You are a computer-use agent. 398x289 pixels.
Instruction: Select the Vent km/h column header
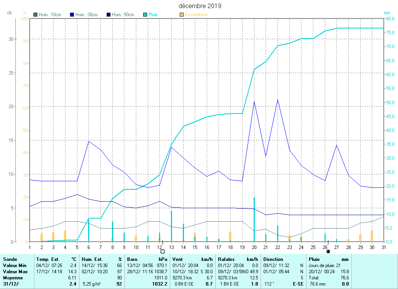coord(192,259)
